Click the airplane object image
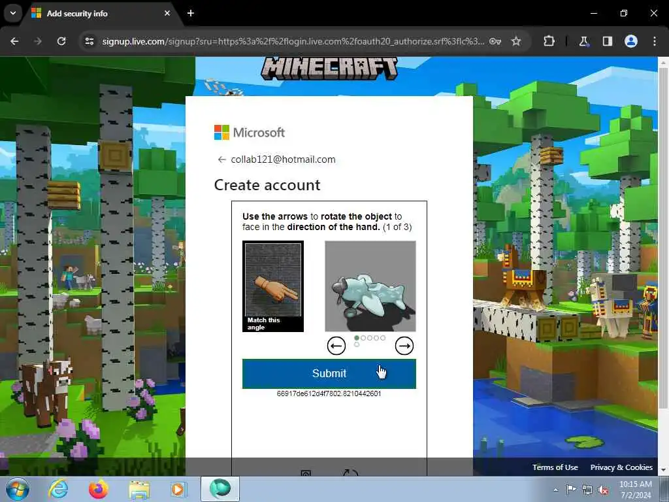 click(x=370, y=286)
